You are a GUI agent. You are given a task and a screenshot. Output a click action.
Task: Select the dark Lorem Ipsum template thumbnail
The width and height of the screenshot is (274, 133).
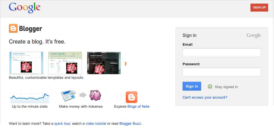(104, 63)
